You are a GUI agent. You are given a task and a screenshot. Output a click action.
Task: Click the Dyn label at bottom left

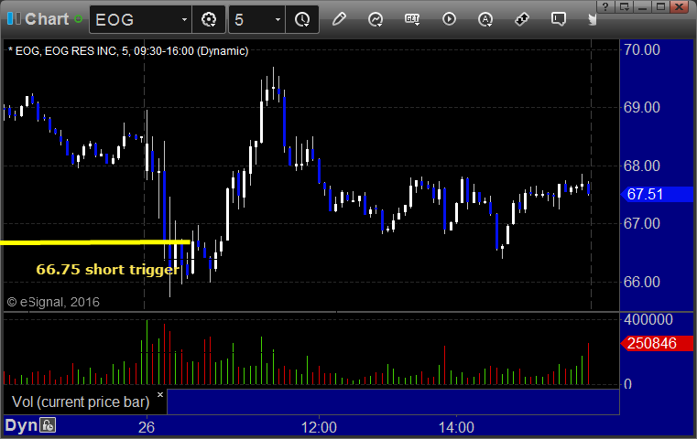point(21,425)
